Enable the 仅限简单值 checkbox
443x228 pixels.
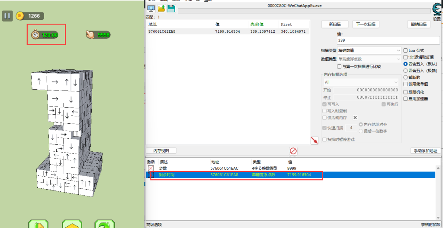point(406,84)
